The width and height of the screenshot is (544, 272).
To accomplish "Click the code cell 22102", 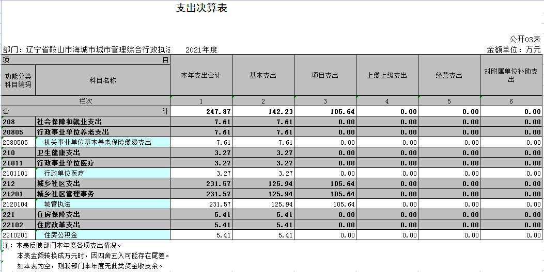I will [x=19, y=225].
